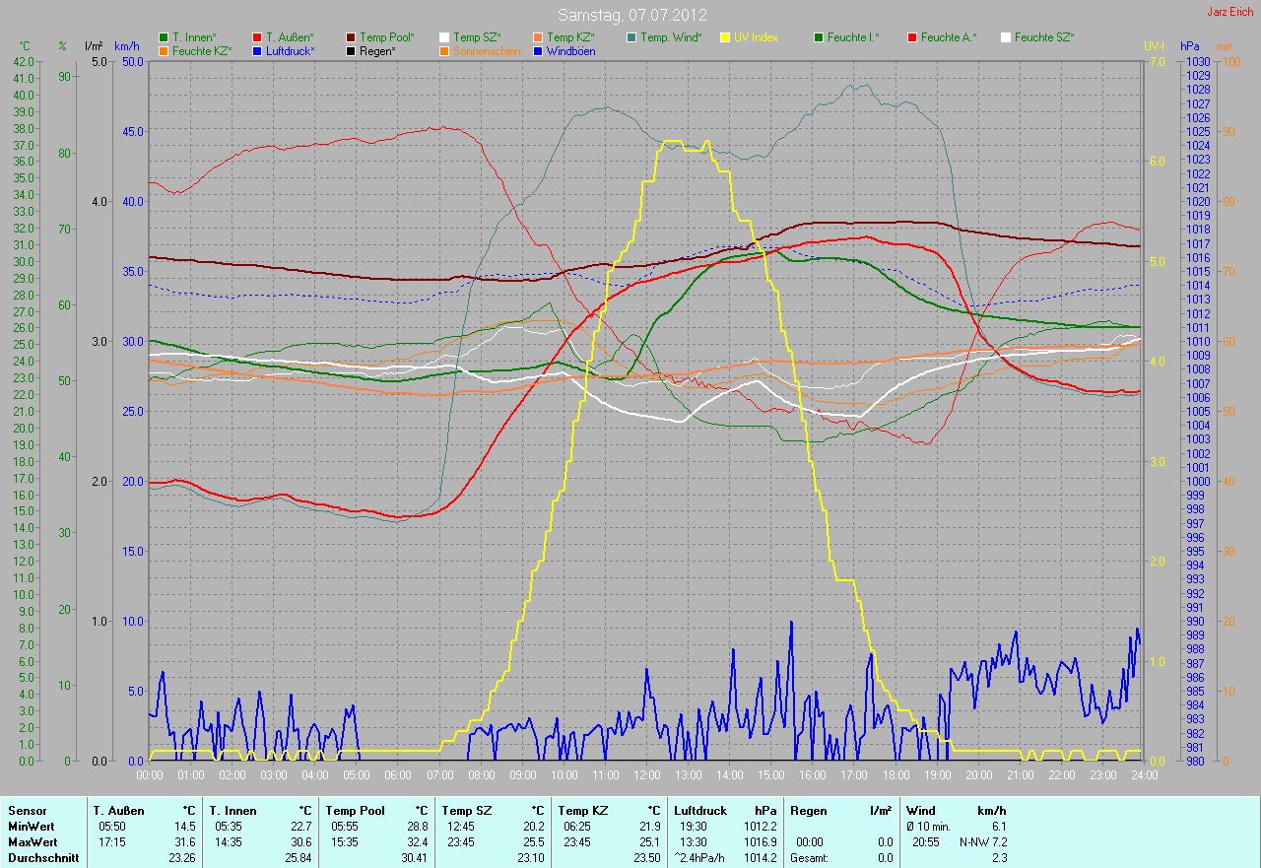Click the 12:00 time axis tick label
Screen dimensions: 1261x868
click(x=646, y=775)
